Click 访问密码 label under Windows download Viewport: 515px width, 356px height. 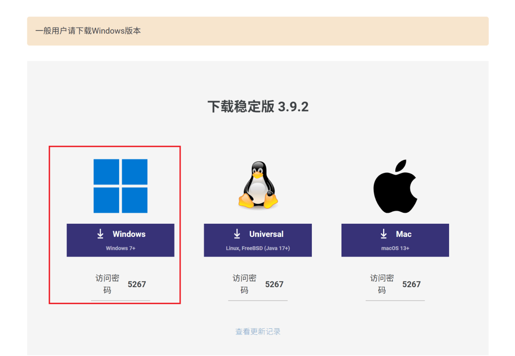107,284
